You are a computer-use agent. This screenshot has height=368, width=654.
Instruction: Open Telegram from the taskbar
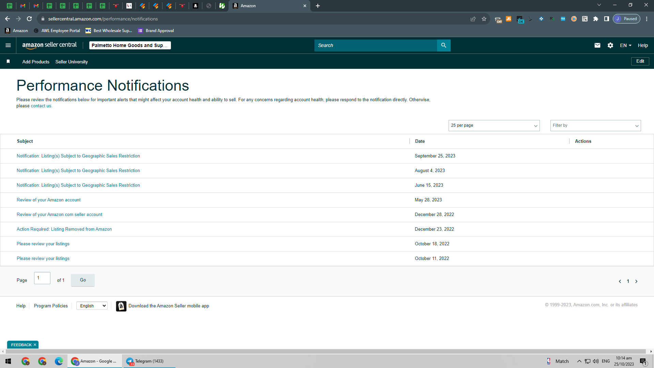coord(149,361)
